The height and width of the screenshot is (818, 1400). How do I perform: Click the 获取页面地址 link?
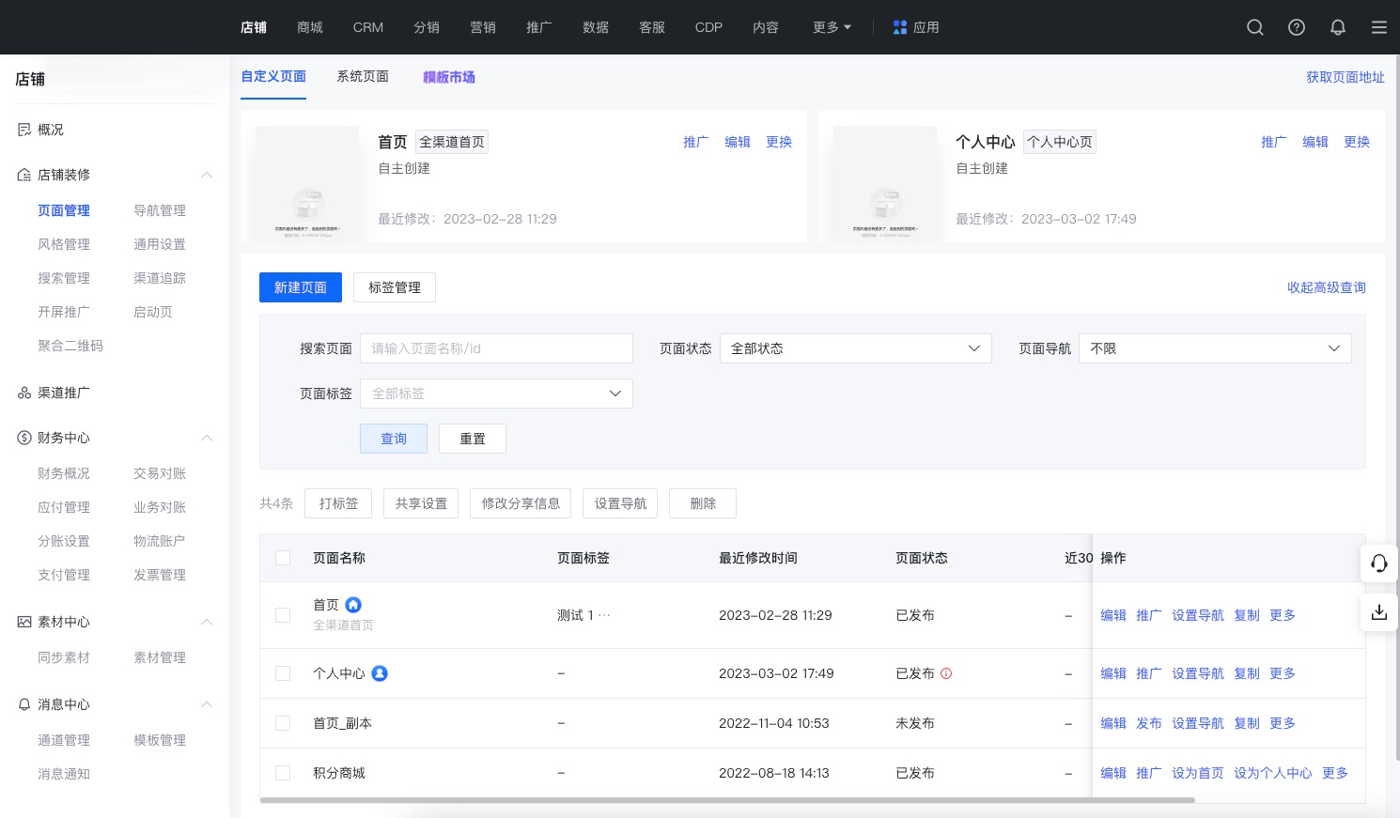point(1345,77)
